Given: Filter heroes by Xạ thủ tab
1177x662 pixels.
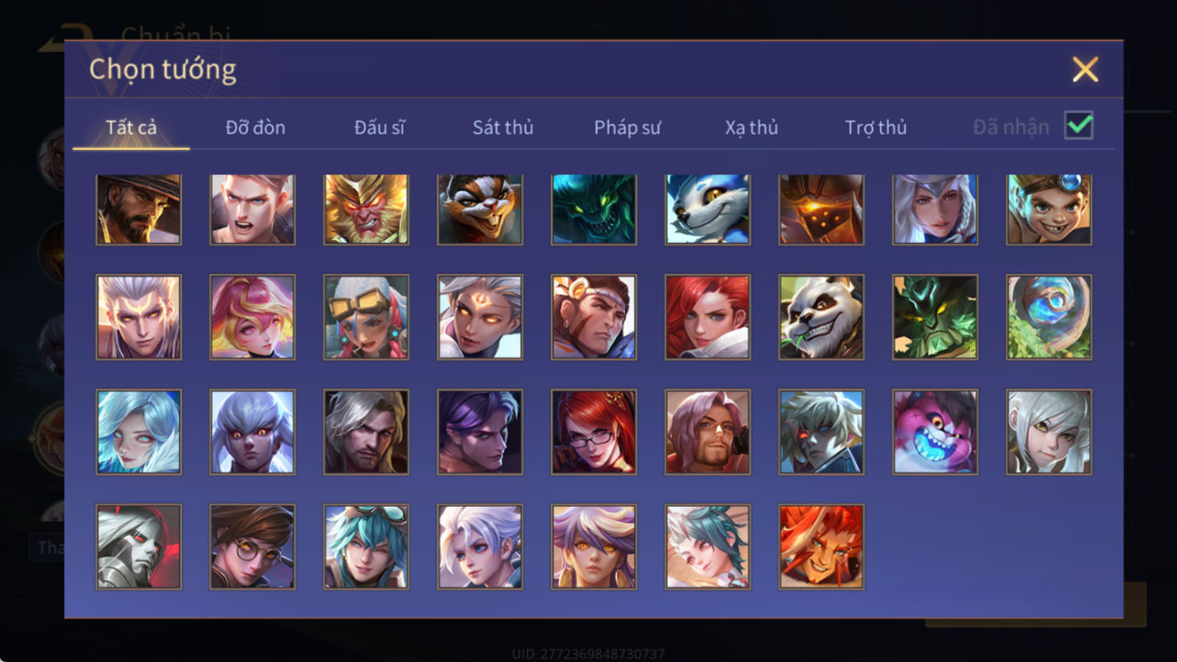Looking at the screenshot, I should click(x=751, y=128).
